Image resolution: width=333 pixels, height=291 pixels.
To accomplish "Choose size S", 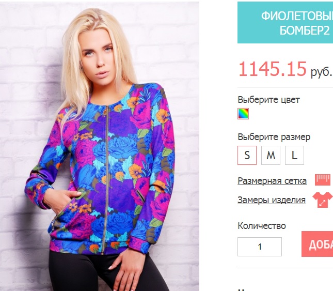I will click(x=247, y=155).
